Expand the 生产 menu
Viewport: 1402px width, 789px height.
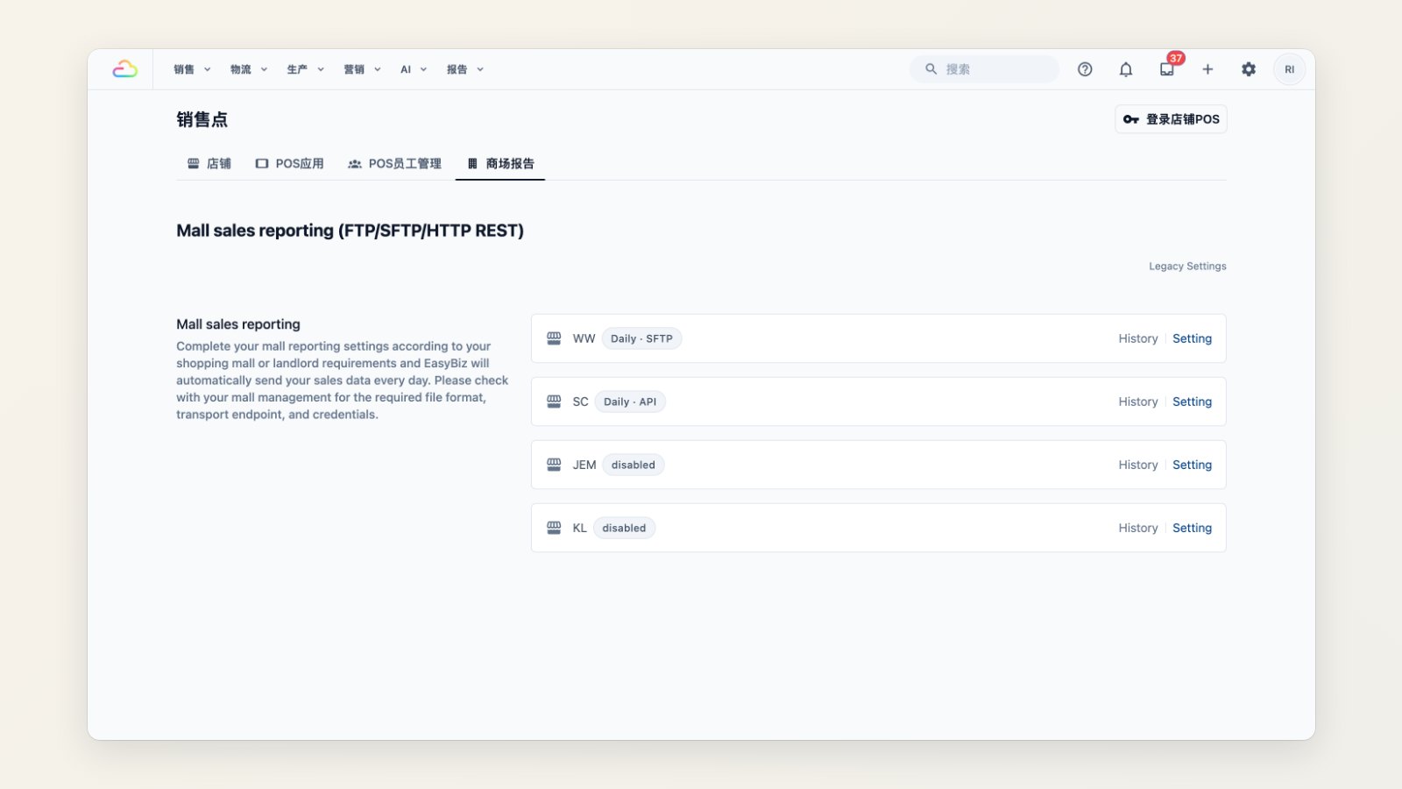[x=306, y=69]
